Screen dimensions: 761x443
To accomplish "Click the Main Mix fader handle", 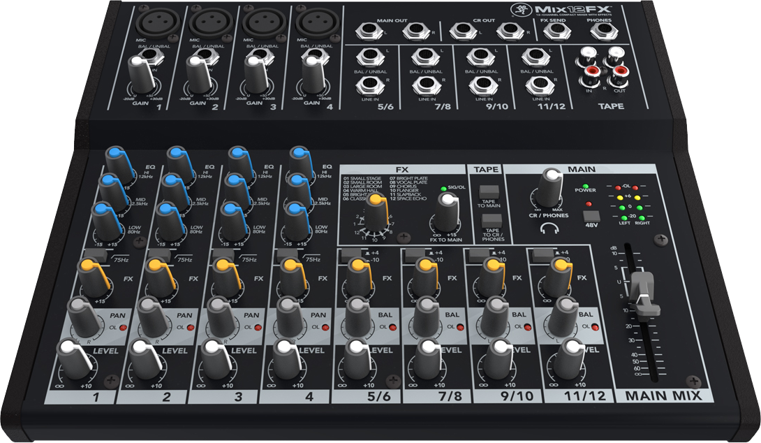I will coord(642,289).
